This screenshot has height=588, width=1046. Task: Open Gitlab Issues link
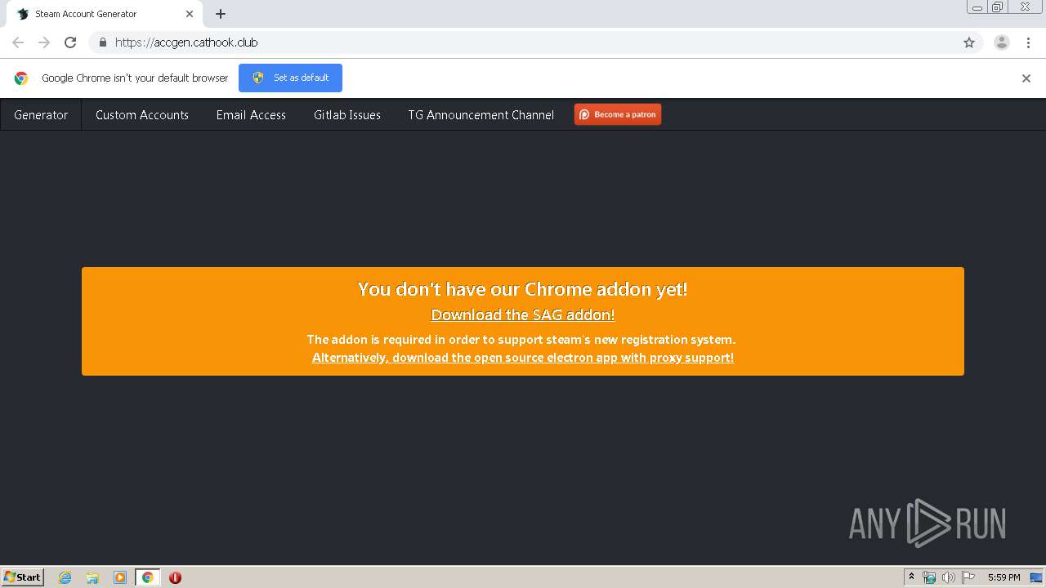347,115
